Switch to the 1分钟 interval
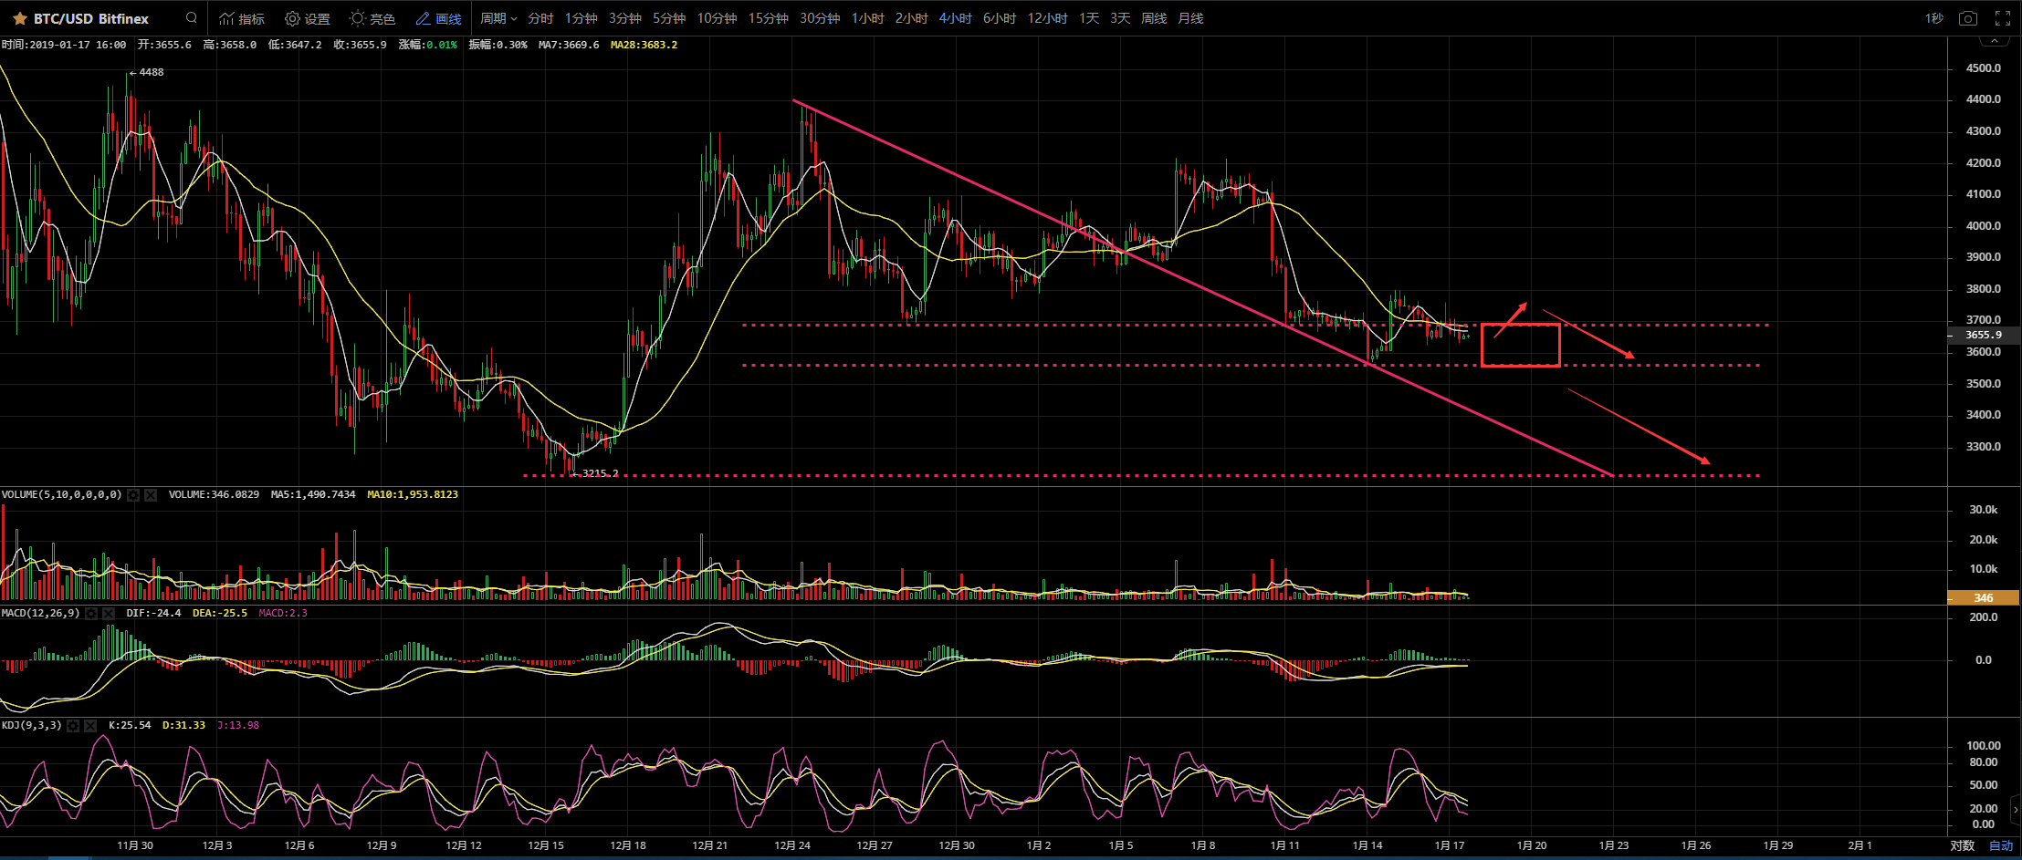The image size is (2022, 860). (x=581, y=18)
